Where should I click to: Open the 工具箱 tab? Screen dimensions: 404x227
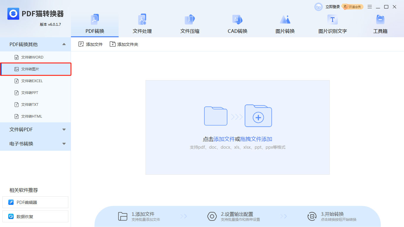click(x=380, y=25)
